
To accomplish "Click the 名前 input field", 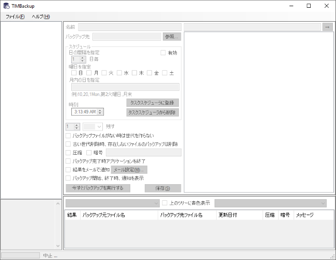I will coord(130,27).
